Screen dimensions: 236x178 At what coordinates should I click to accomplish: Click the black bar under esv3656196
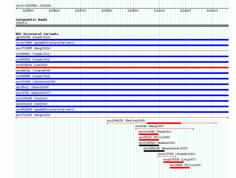154,151
